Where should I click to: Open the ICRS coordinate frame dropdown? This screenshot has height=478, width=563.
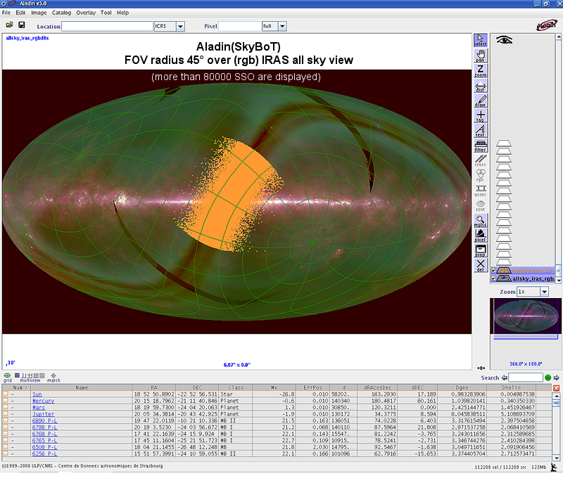(x=180, y=26)
